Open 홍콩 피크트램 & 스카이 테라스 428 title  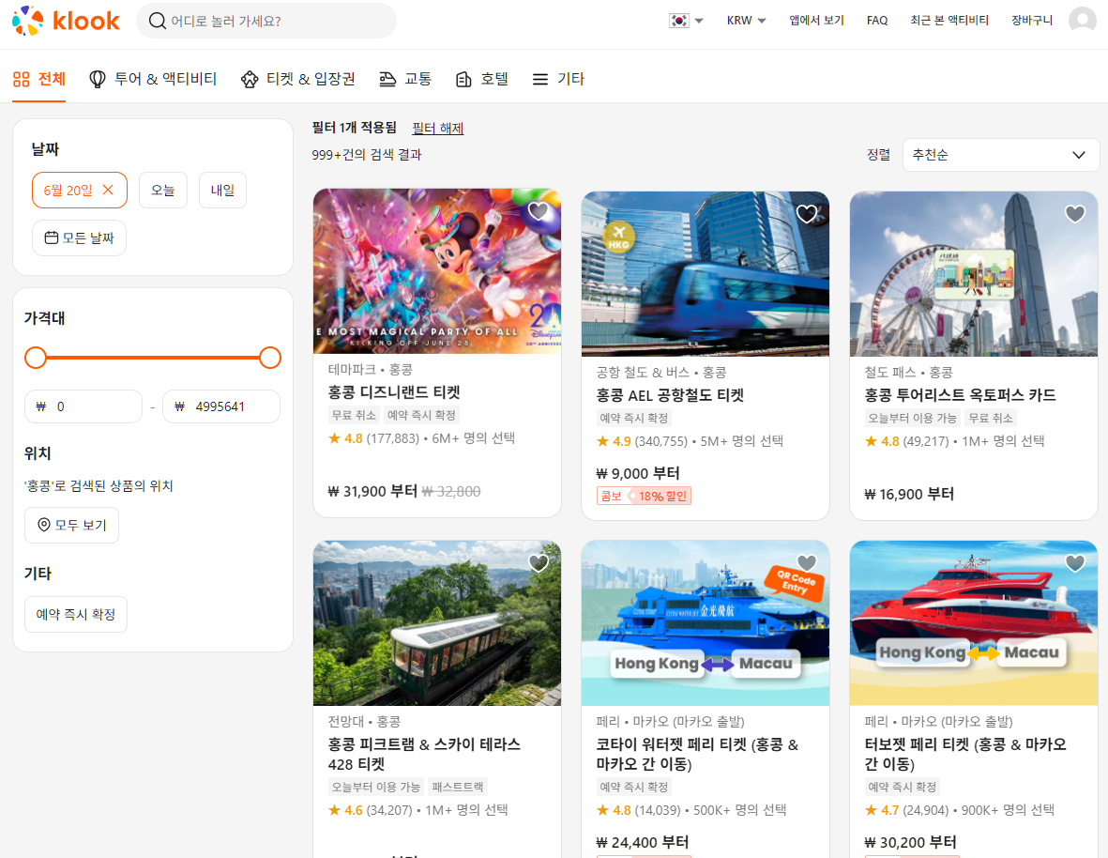[x=424, y=754]
